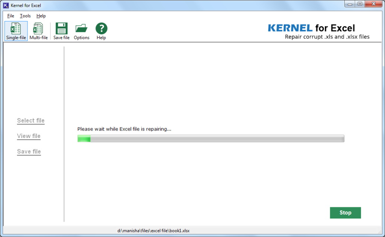Open the Tools menu

click(x=25, y=16)
